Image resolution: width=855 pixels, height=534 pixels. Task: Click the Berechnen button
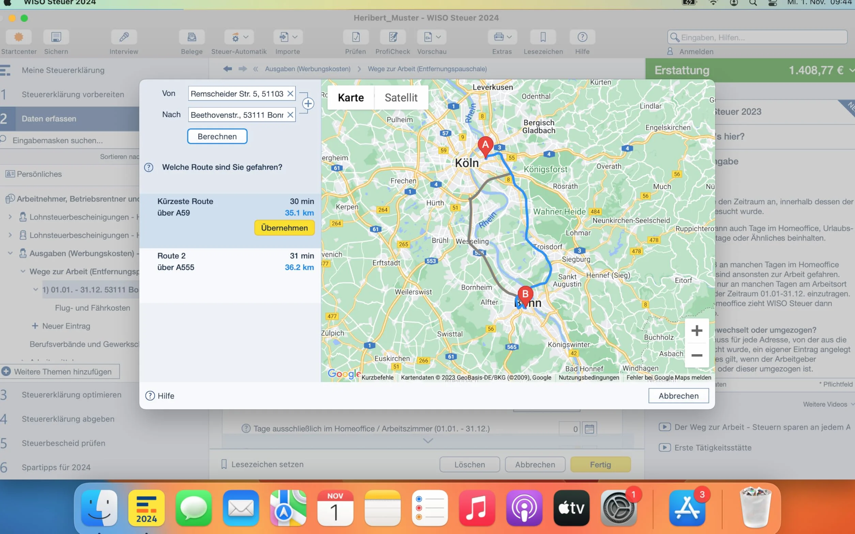(217, 137)
